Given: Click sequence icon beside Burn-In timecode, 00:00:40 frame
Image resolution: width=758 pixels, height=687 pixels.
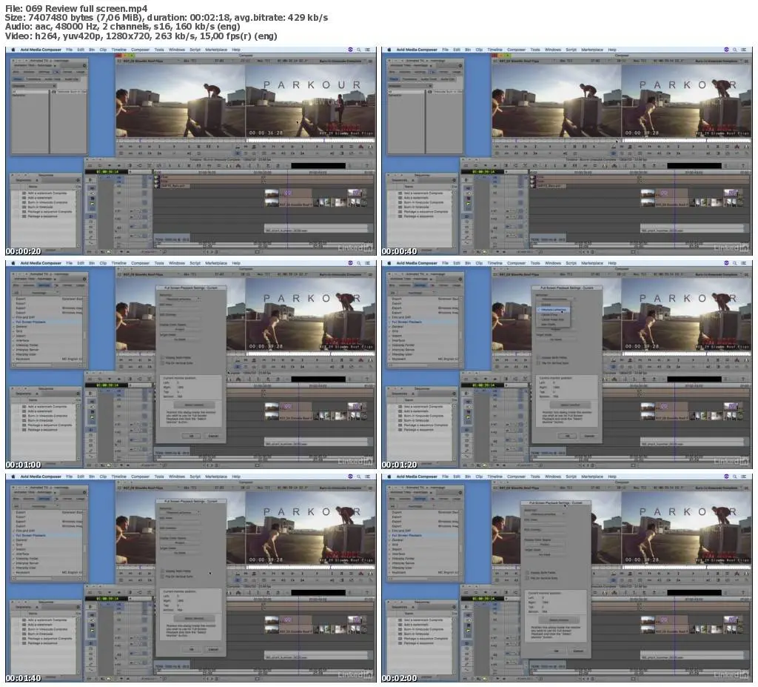Looking at the screenshot, I should point(400,208).
